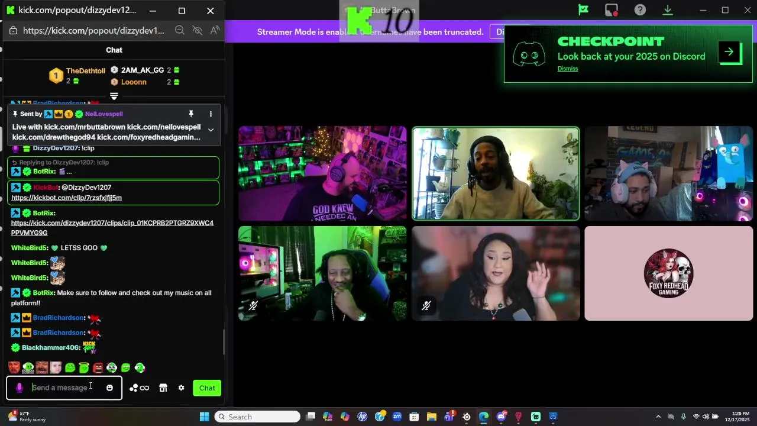Image resolution: width=757 pixels, height=426 pixels.
Task: Open weather widget showing 57°F
Action: tap(27, 417)
